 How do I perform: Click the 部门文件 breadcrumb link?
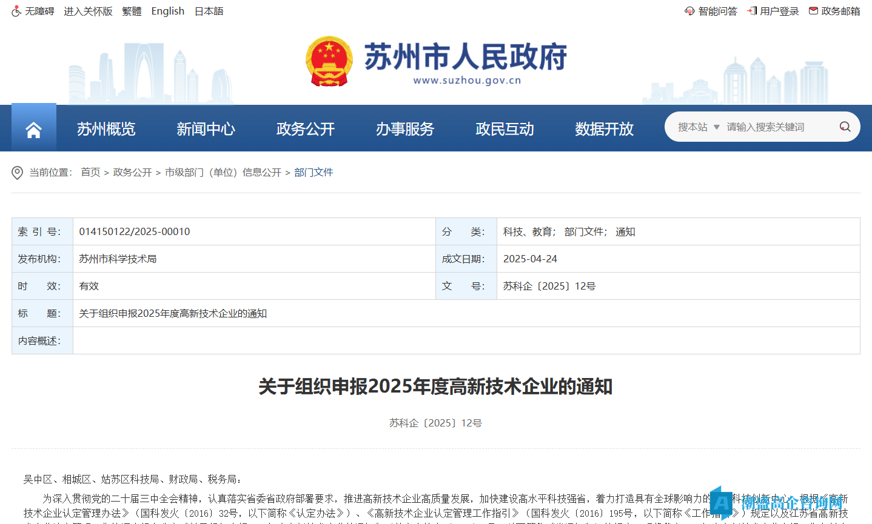coord(314,173)
